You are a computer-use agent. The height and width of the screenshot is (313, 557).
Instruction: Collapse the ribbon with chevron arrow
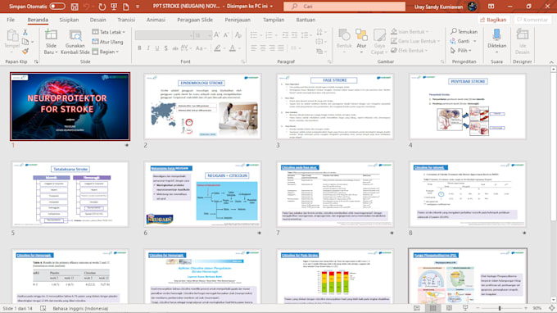[551, 61]
